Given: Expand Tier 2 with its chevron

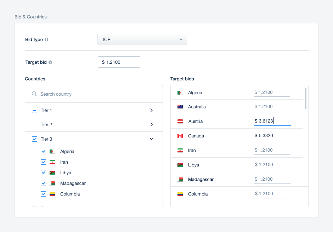Looking at the screenshot, I should tap(151, 124).
